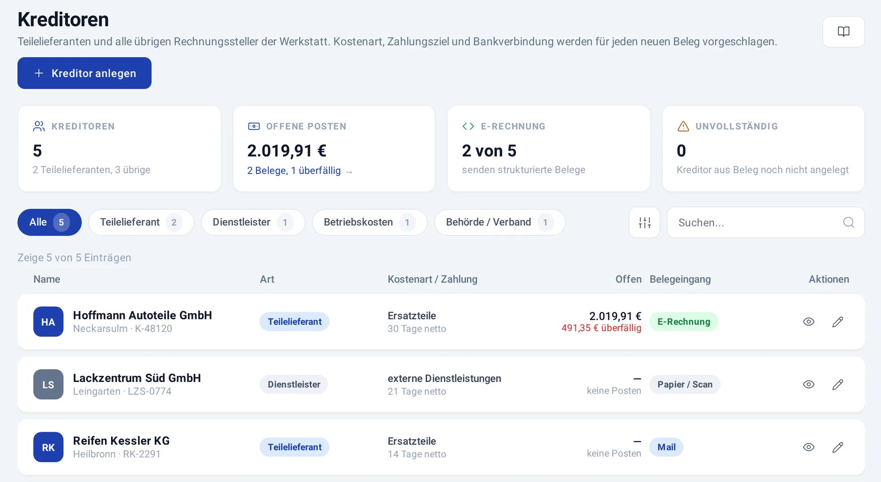The height and width of the screenshot is (482, 881).
Task: Open the book documentation icon button
Action: pyautogui.click(x=843, y=32)
